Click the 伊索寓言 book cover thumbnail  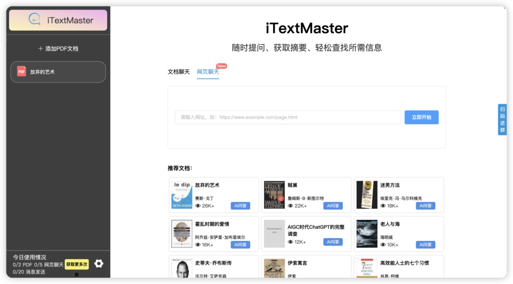click(x=274, y=268)
